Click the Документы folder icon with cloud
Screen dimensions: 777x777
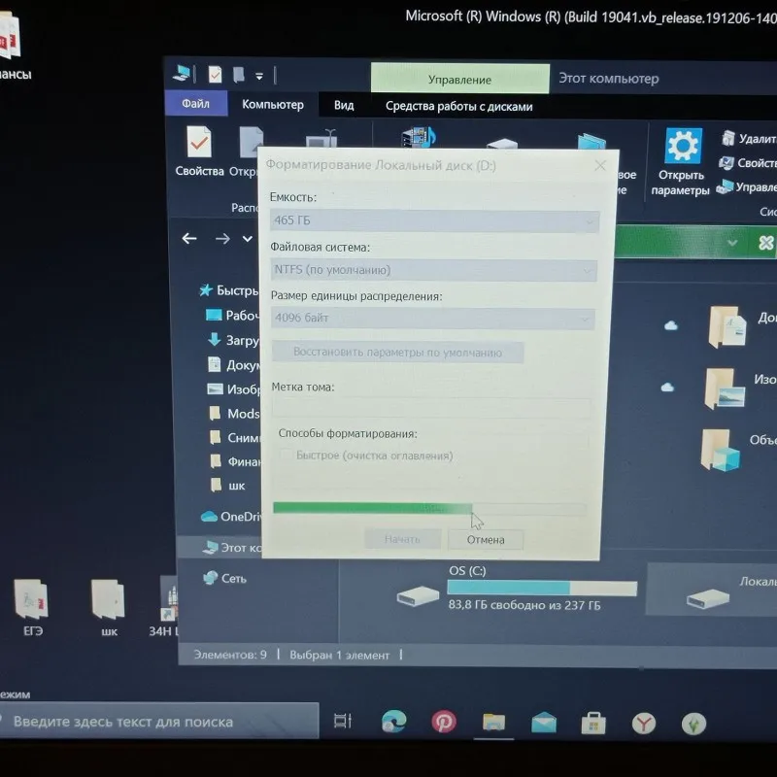(x=727, y=327)
